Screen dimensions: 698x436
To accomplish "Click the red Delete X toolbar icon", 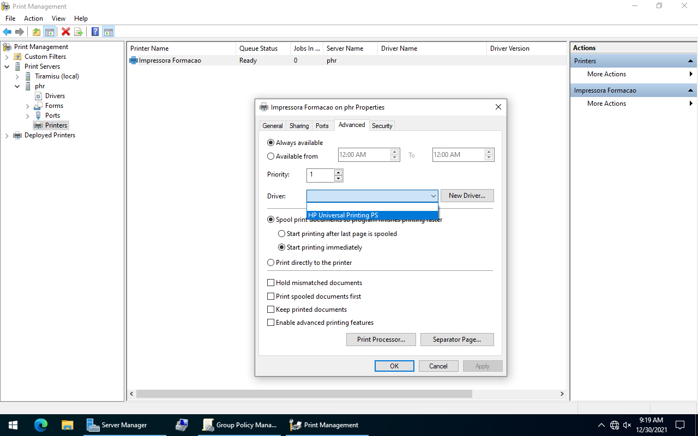I will [65, 32].
